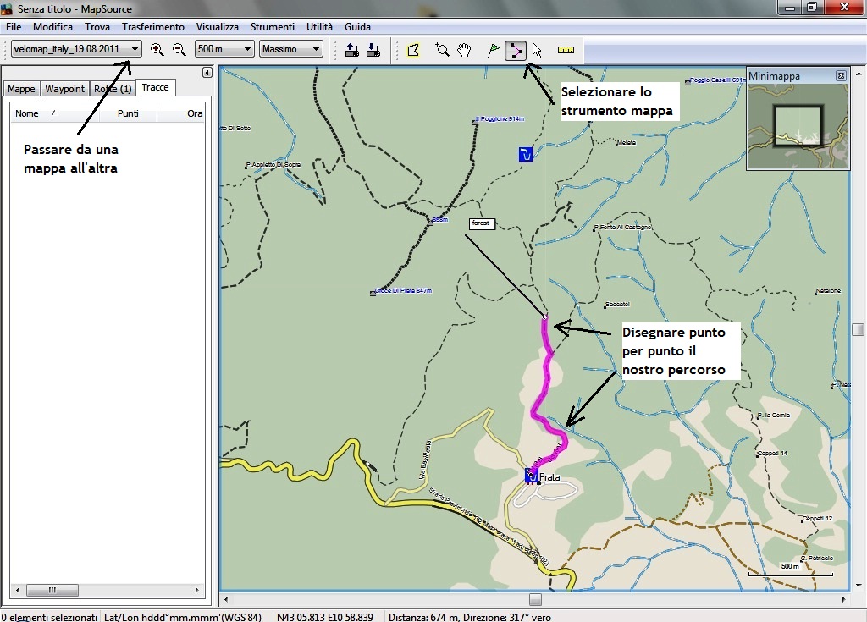Click the Zoom Out magnifier icon
This screenshot has height=622, width=867.
pos(179,50)
